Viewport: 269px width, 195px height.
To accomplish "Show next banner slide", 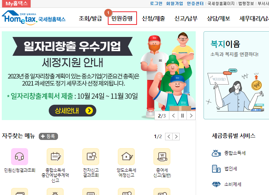I will tap(191, 116).
